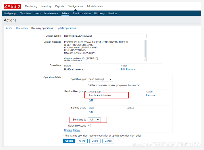Click the blue Update button
Viewport: 204px width, 150px height.
coord(69,141)
